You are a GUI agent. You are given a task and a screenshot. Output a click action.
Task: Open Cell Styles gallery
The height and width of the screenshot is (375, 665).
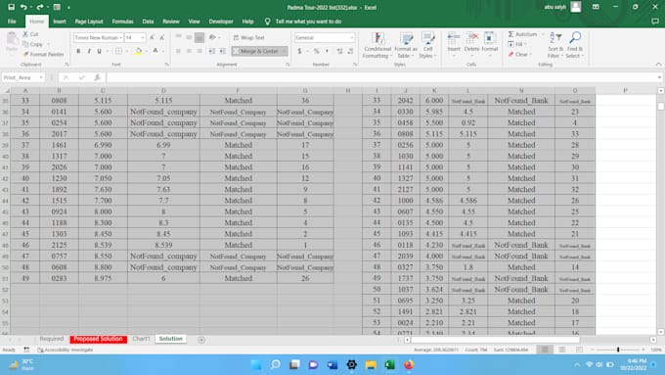coord(427,45)
